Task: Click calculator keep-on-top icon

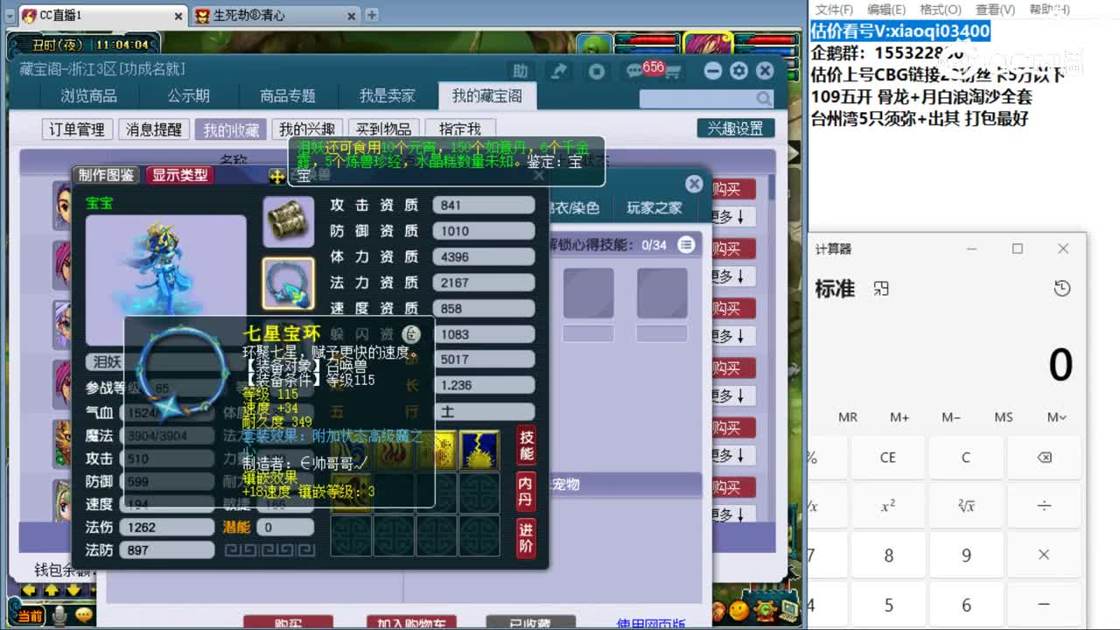Action: [x=881, y=289]
